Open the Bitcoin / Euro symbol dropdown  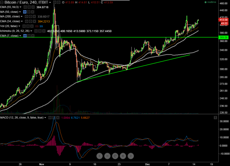(x=50, y=3)
